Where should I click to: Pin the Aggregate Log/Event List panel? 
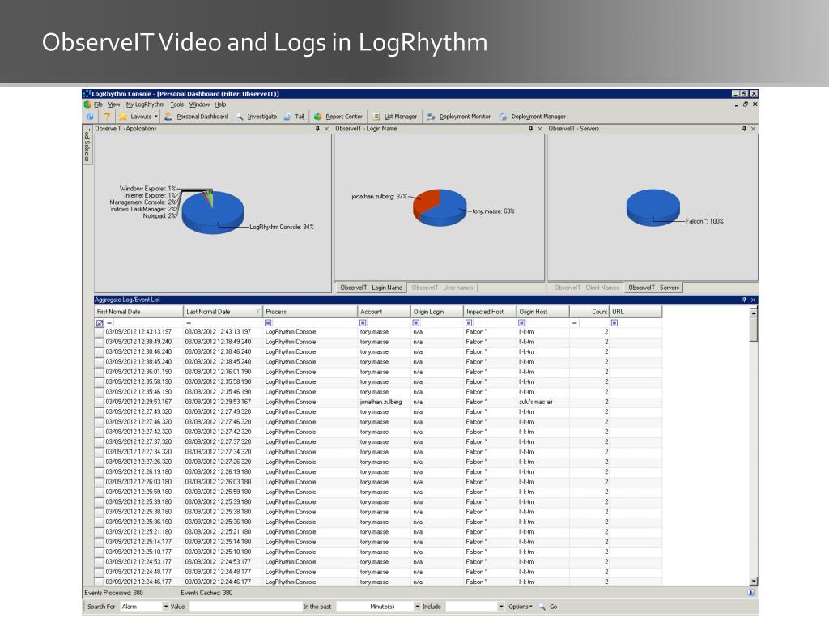pyautogui.click(x=744, y=300)
